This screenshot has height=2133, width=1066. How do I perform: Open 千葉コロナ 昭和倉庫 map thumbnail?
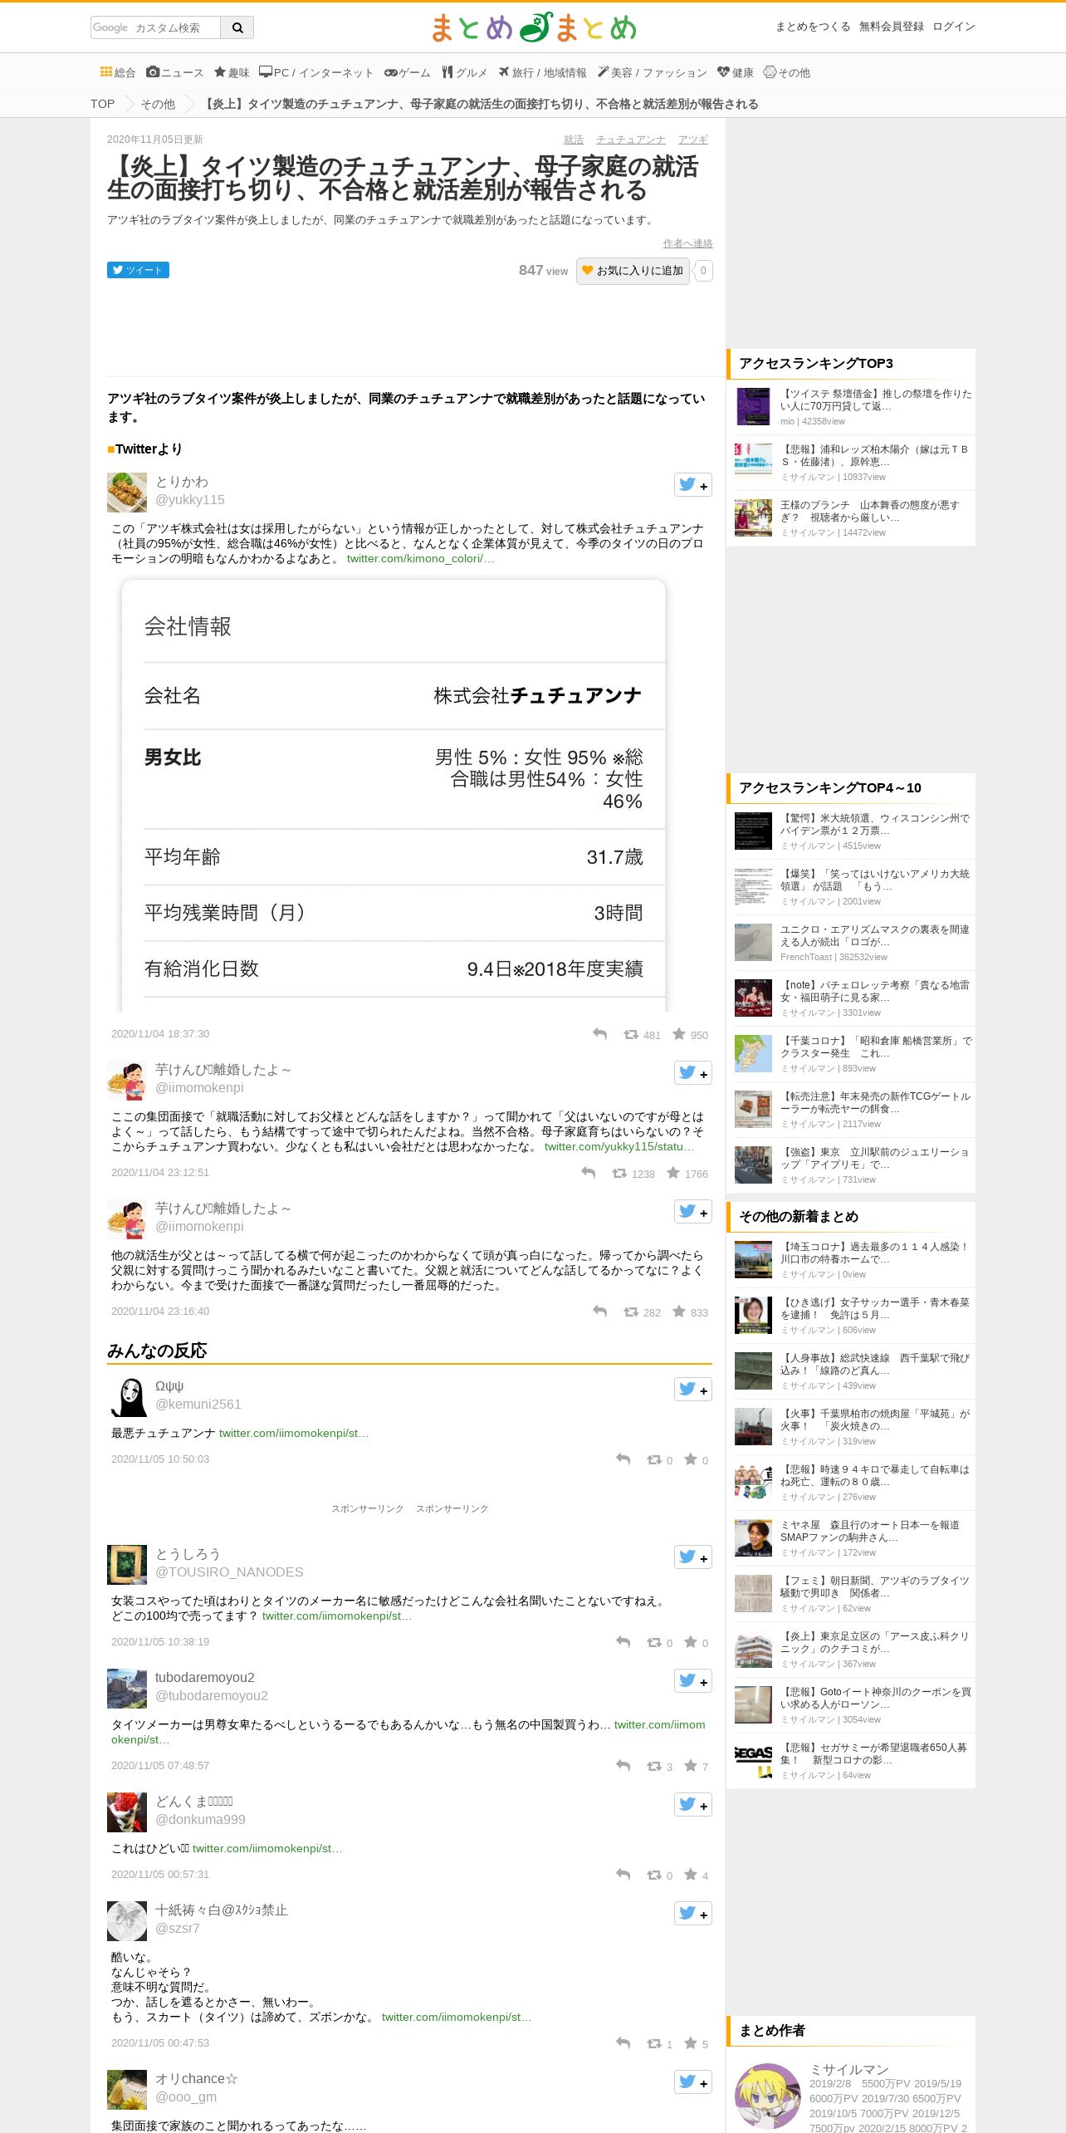pos(753,1053)
